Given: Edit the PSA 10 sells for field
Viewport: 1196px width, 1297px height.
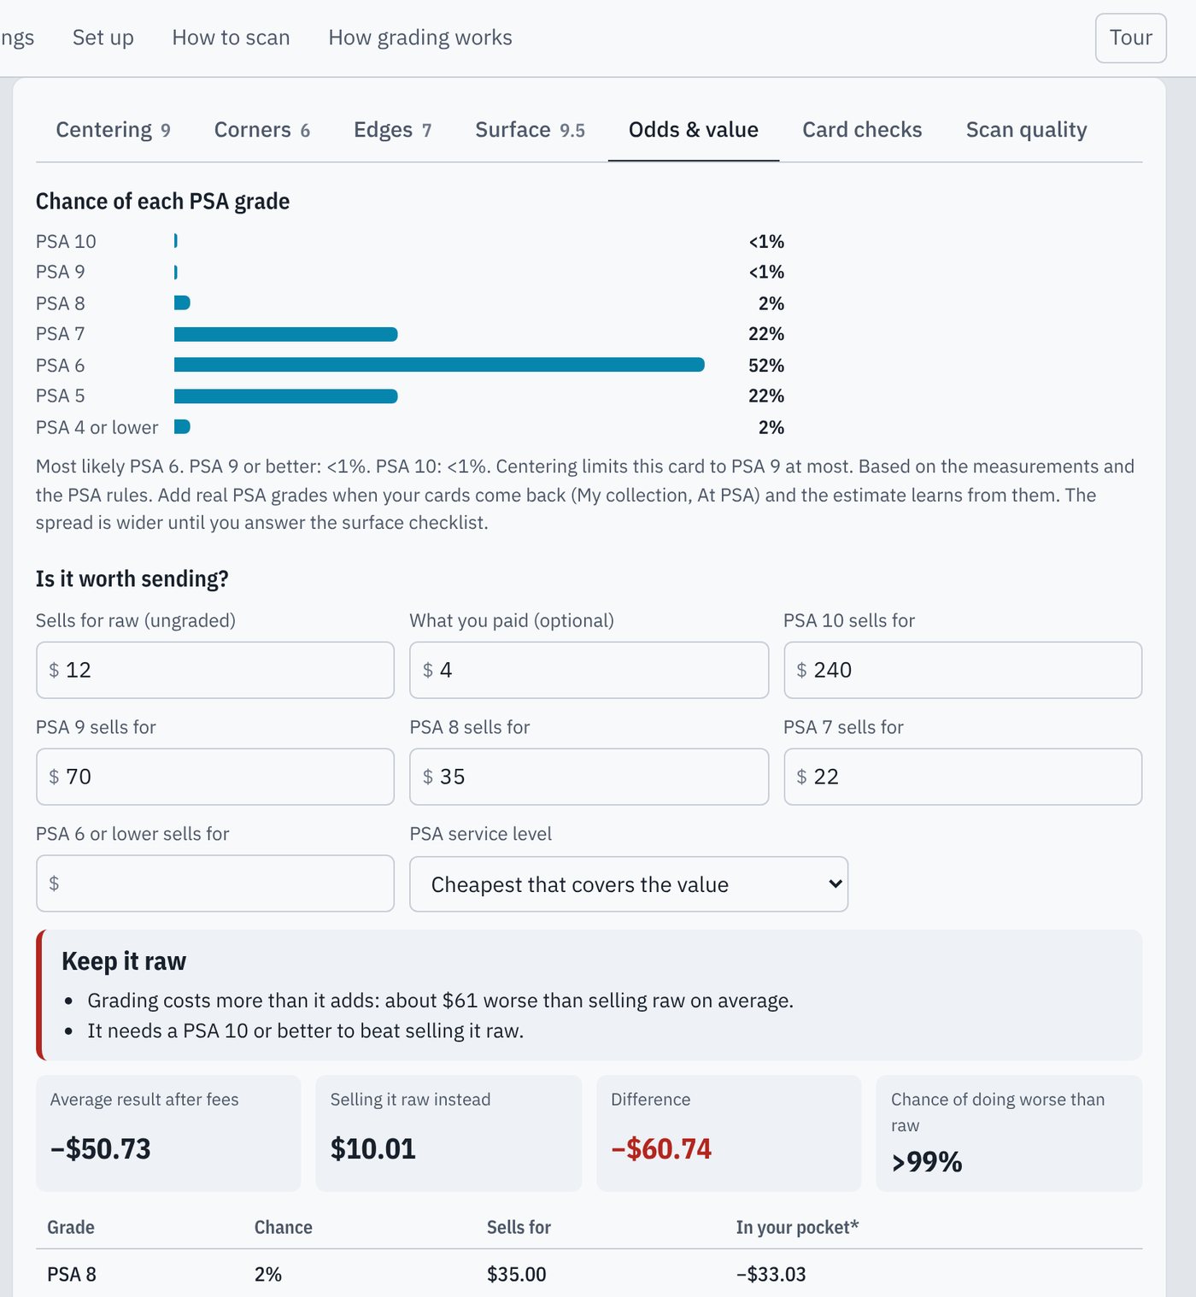Looking at the screenshot, I should (963, 670).
